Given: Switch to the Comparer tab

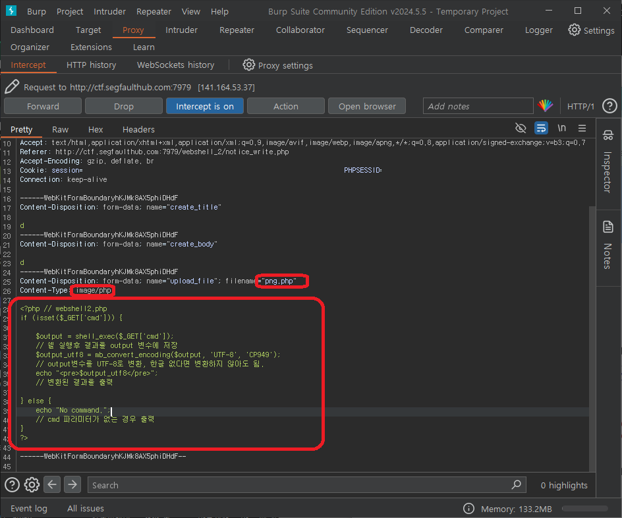Looking at the screenshot, I should (x=484, y=30).
